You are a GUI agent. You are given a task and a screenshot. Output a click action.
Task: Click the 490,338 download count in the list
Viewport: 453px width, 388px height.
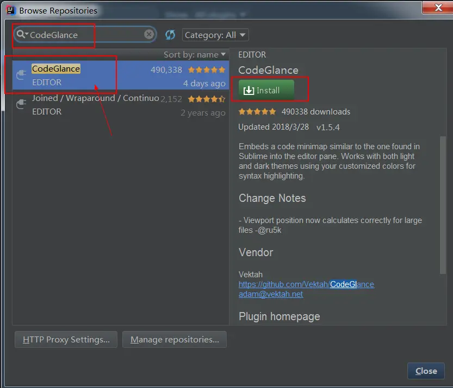[x=166, y=70]
